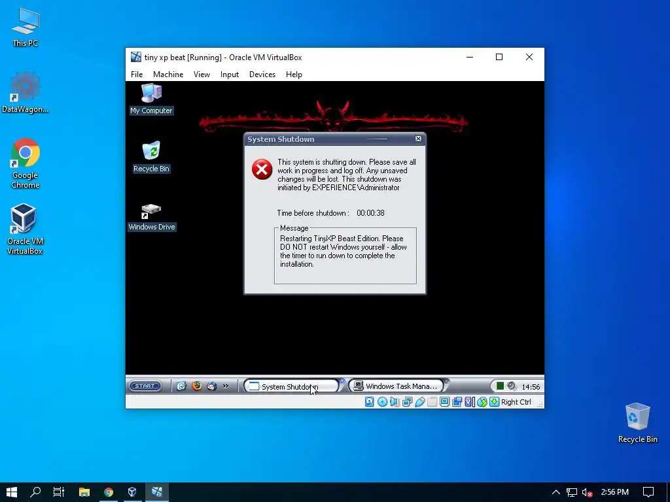
Task: Click first quick launch icon beside START
Action: [x=181, y=386]
